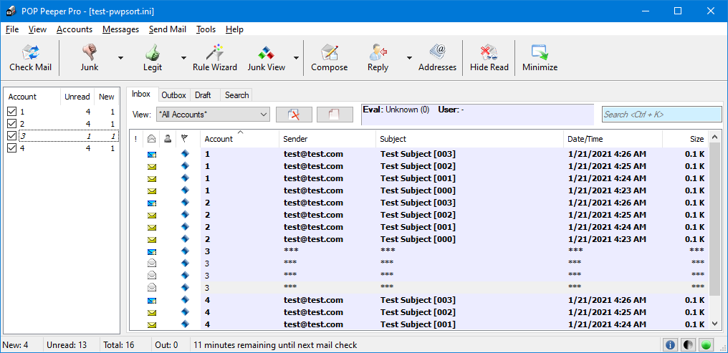Sort by the envelope status column header
The image size is (728, 353).
(152, 139)
